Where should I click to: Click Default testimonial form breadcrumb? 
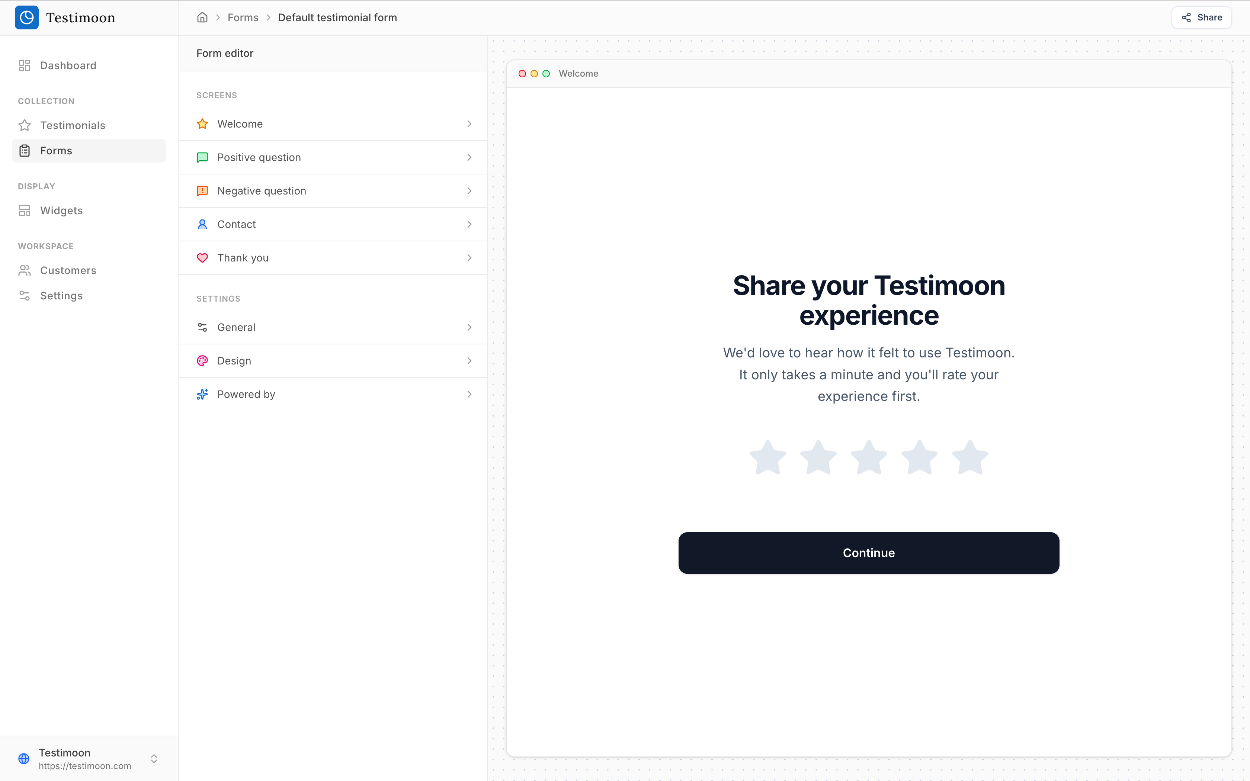coord(337,17)
